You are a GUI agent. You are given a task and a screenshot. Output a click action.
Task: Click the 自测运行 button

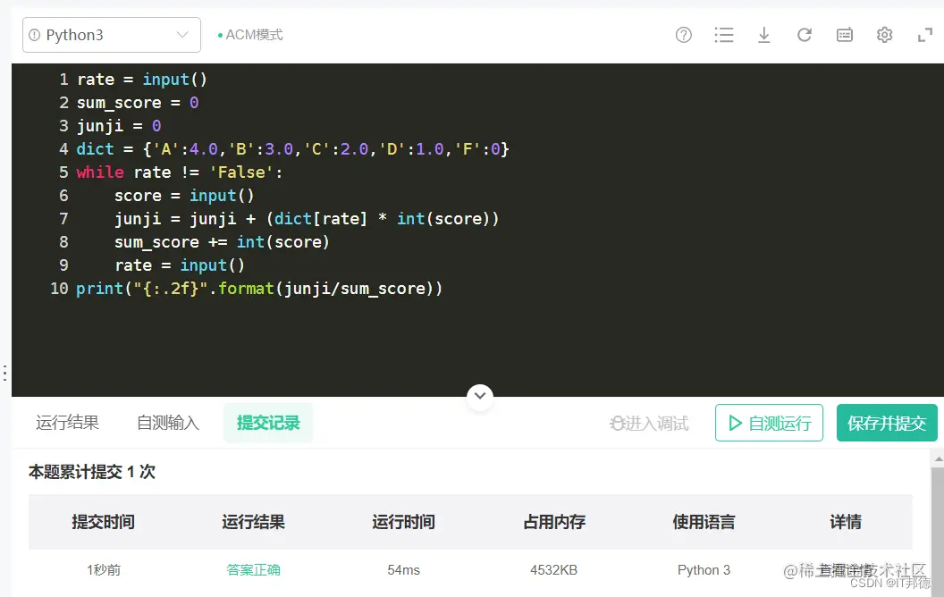(x=769, y=423)
